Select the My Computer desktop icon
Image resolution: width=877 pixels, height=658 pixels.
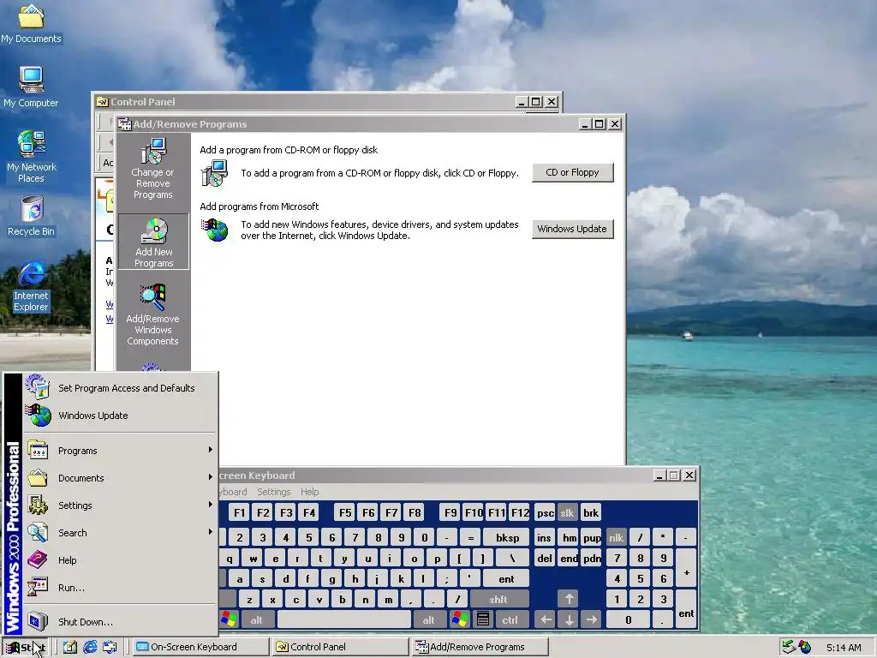[31, 87]
